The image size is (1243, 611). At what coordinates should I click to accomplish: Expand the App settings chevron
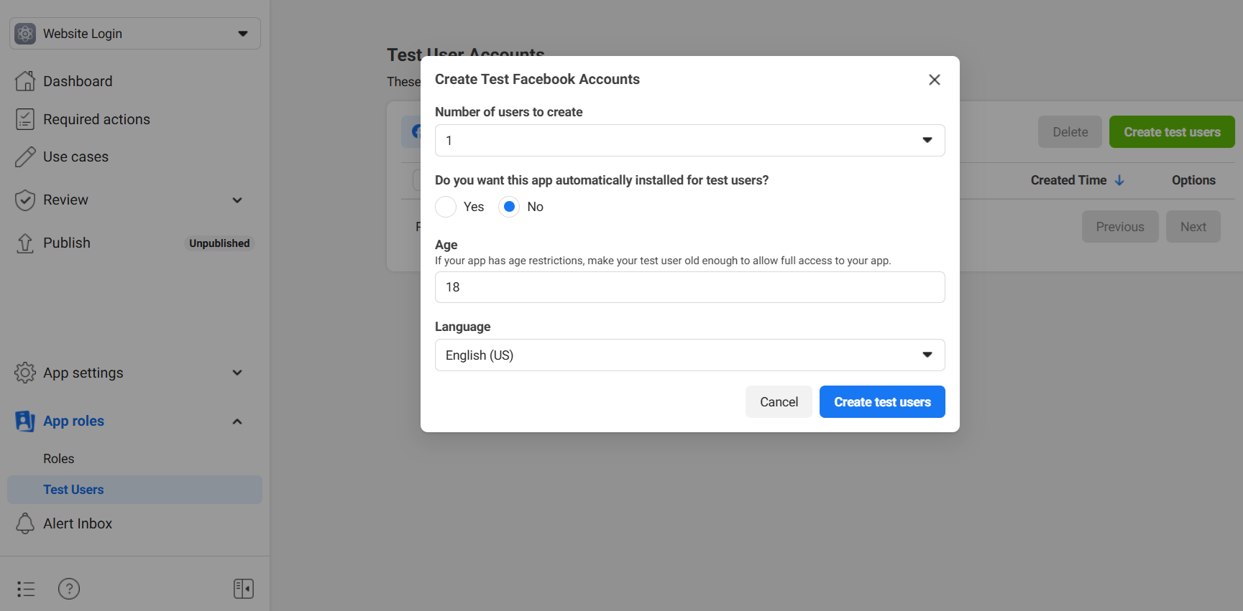tap(237, 373)
